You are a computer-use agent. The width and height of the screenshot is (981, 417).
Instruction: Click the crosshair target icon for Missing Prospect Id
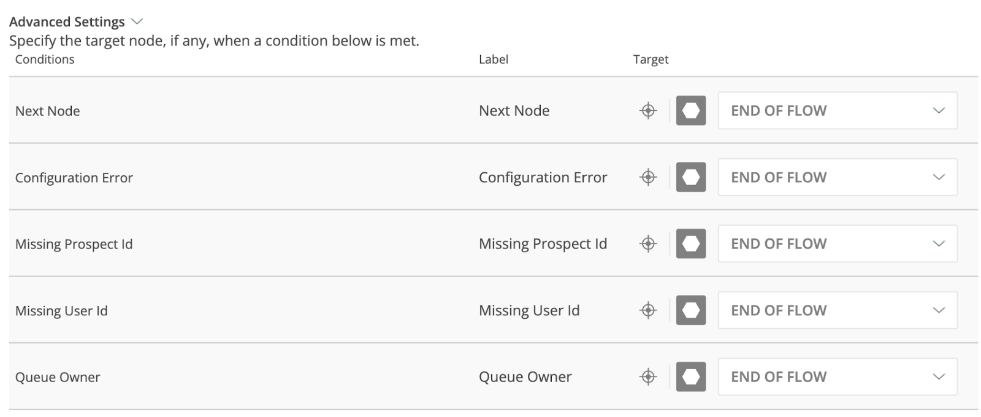pos(648,243)
